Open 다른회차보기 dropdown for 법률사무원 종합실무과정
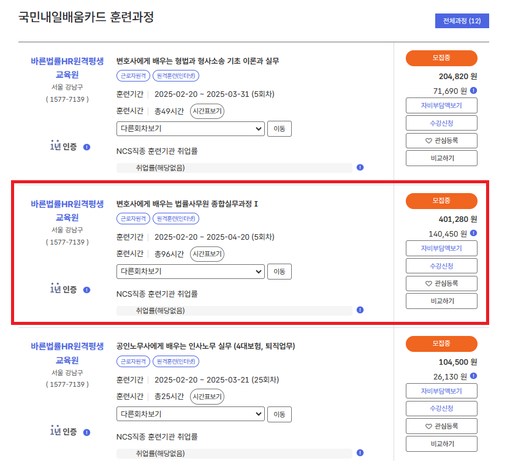The width and height of the screenshot is (510, 461). tap(190, 272)
